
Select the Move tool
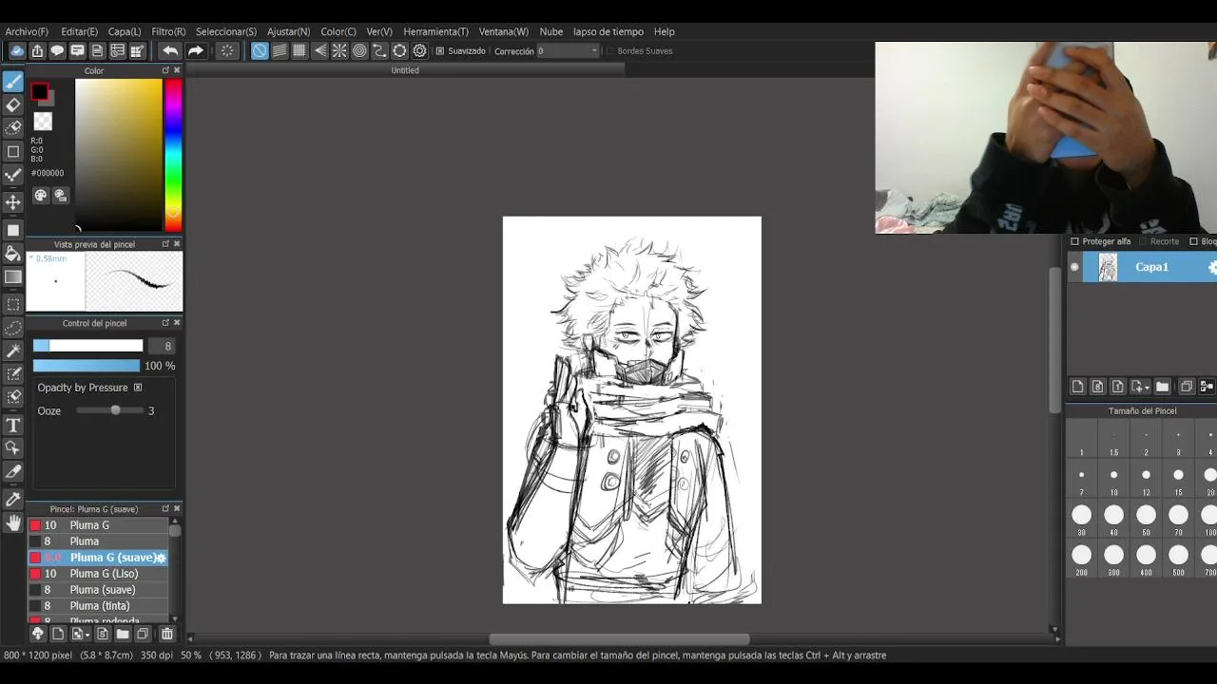[13, 202]
